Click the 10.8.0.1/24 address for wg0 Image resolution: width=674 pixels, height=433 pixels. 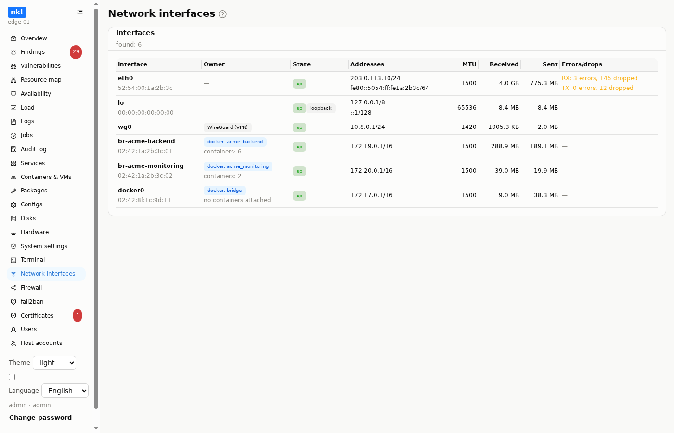pos(368,127)
